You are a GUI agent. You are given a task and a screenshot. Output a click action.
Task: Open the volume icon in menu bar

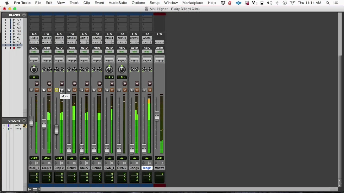[x=270, y=3]
